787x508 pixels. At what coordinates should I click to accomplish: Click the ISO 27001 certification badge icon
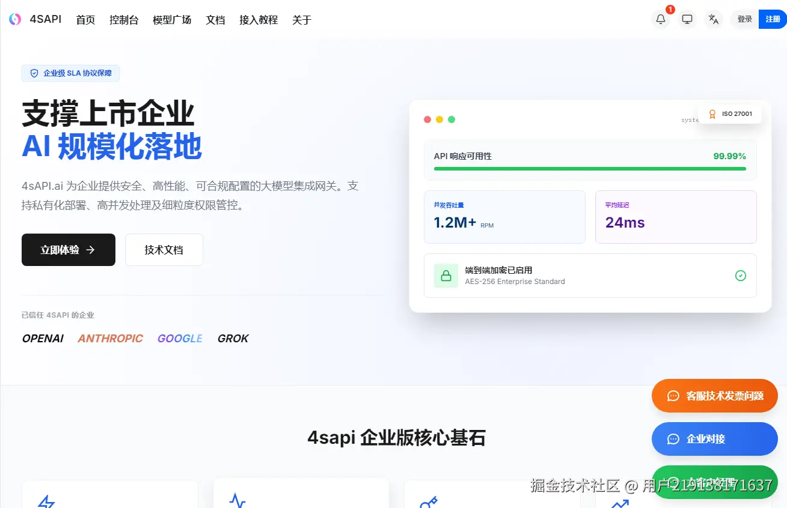tap(712, 113)
